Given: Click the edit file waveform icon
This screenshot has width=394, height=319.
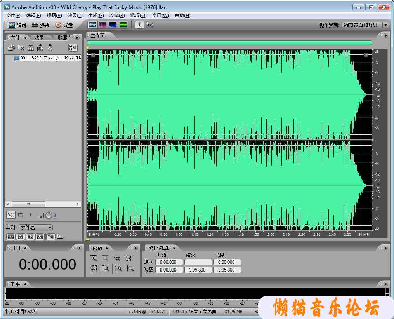Looking at the screenshot, I should [31, 47].
